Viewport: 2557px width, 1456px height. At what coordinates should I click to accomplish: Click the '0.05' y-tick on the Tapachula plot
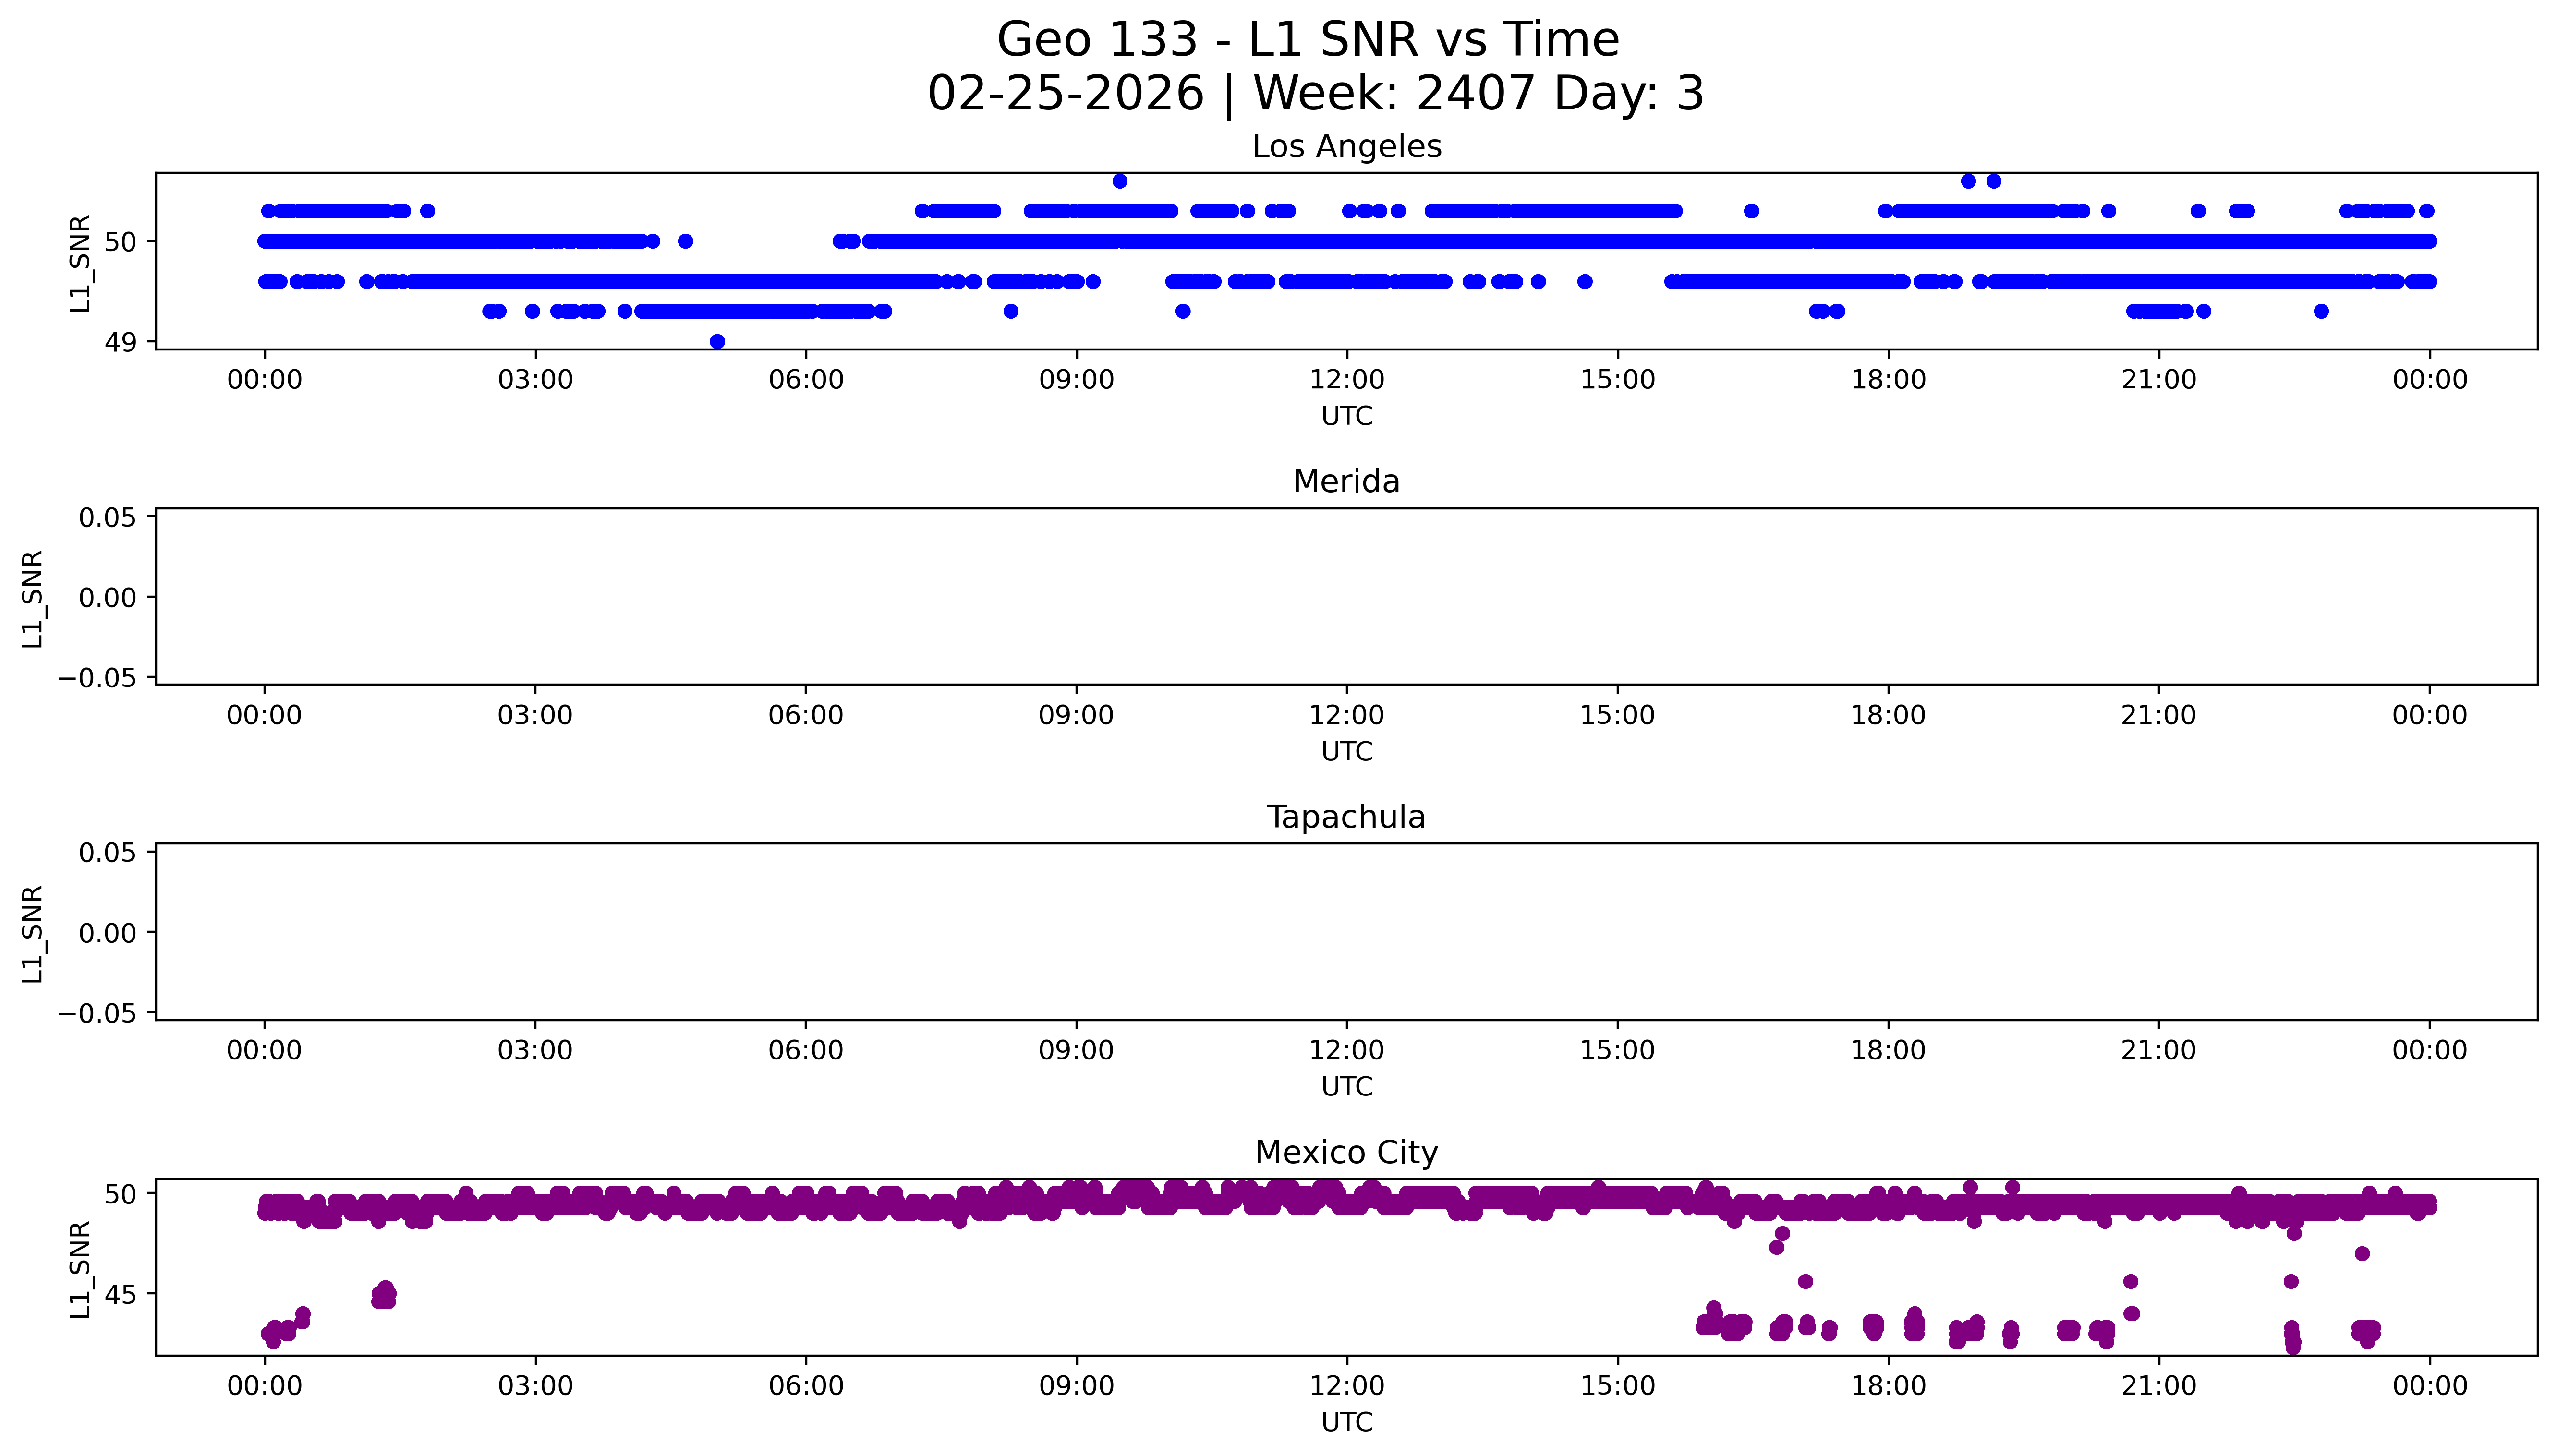click(x=108, y=853)
